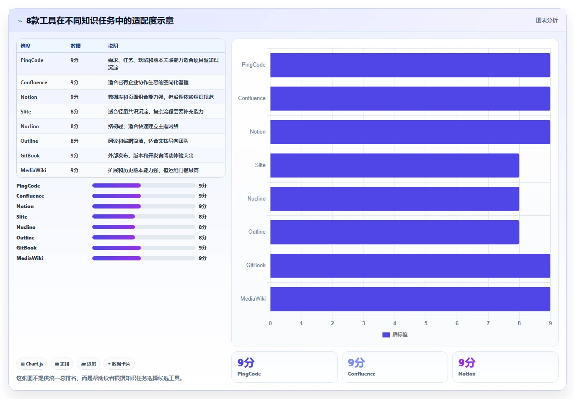575x399 pixels.
Task: Click the Outline description 阅读和编辑简洁
Action: tap(148, 141)
